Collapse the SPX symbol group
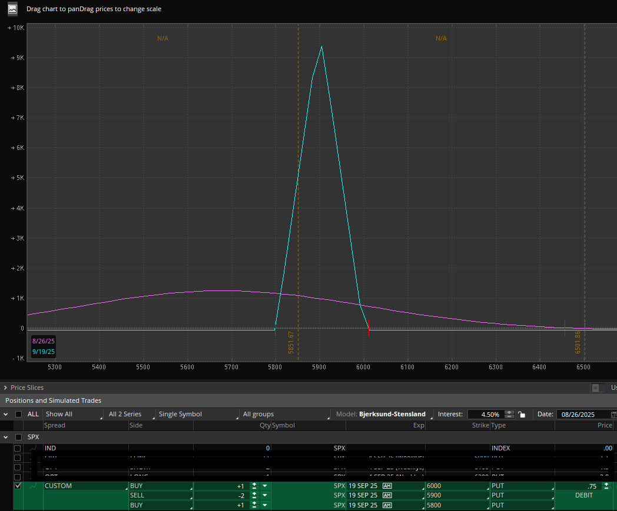This screenshot has width=617, height=511. pyautogui.click(x=5, y=437)
